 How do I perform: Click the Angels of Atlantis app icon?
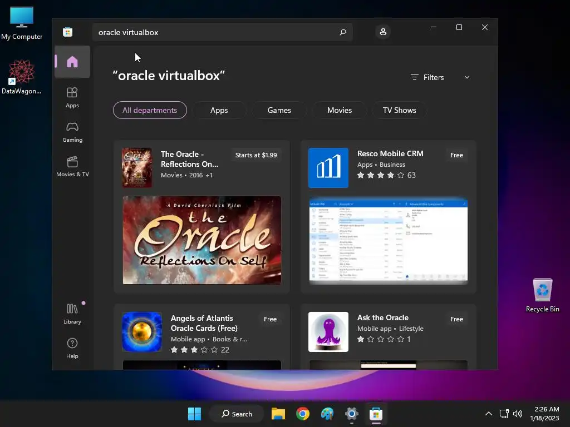(x=142, y=332)
